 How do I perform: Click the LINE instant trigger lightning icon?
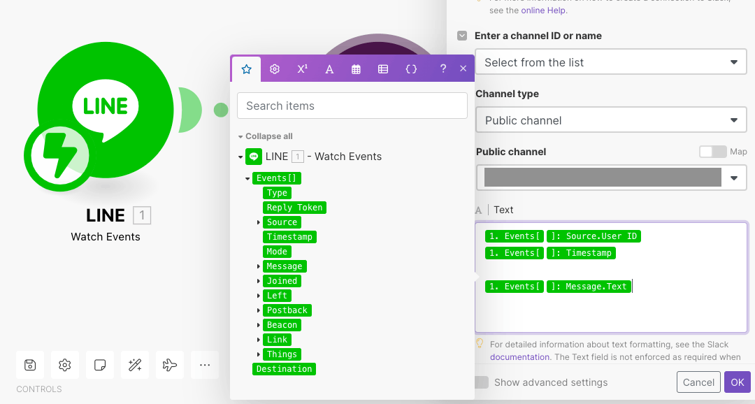pos(59,156)
